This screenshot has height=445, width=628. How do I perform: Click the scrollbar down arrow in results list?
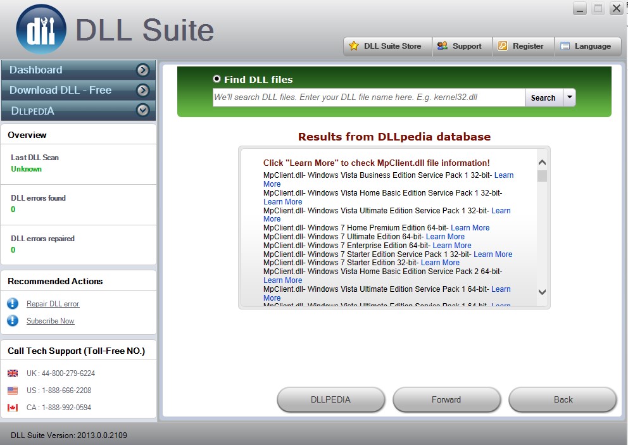[541, 292]
